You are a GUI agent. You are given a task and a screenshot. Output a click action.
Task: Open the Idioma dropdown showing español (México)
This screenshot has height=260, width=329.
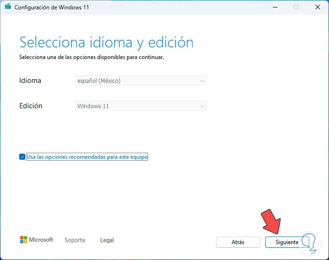tap(141, 81)
